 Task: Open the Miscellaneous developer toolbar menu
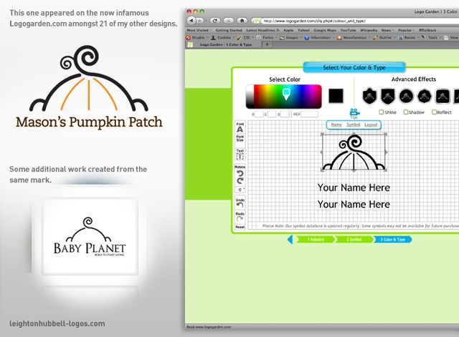(x=354, y=38)
